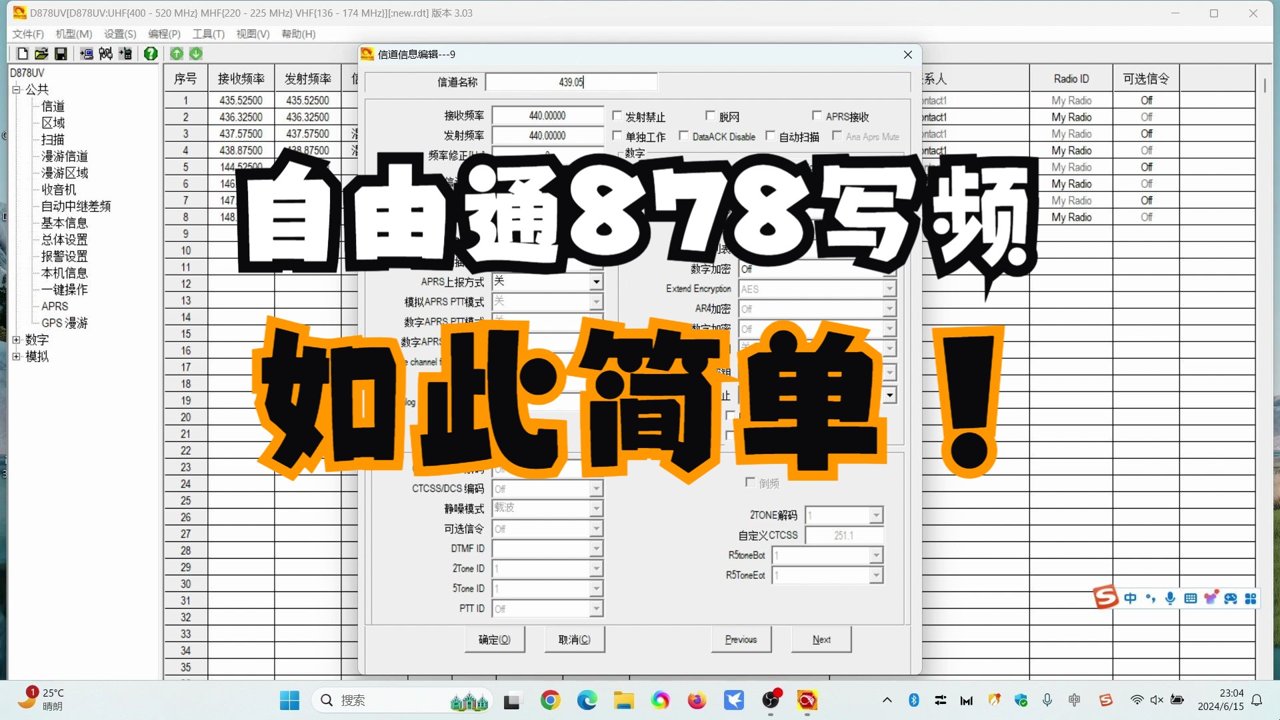Image resolution: width=1280 pixels, height=720 pixels.
Task: Open the Windows Start menu
Action: click(x=289, y=701)
